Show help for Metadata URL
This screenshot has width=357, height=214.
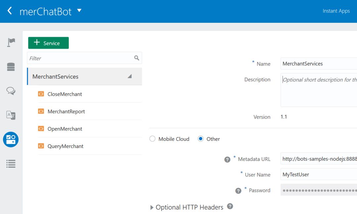227,159
